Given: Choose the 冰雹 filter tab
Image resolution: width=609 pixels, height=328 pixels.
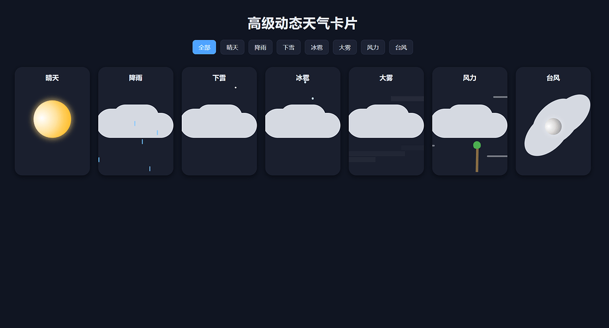Looking at the screenshot, I should tap(317, 48).
